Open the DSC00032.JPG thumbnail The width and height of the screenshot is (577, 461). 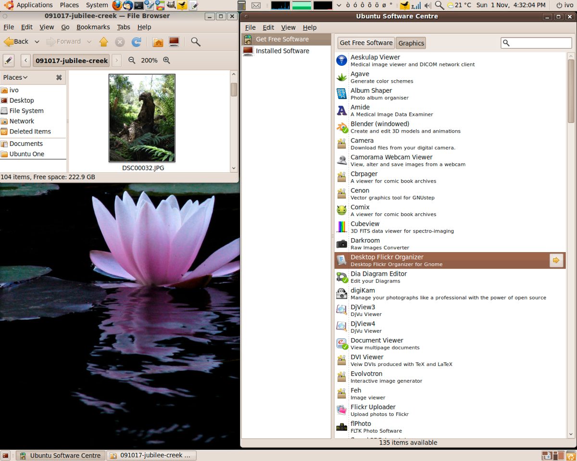coord(142,118)
